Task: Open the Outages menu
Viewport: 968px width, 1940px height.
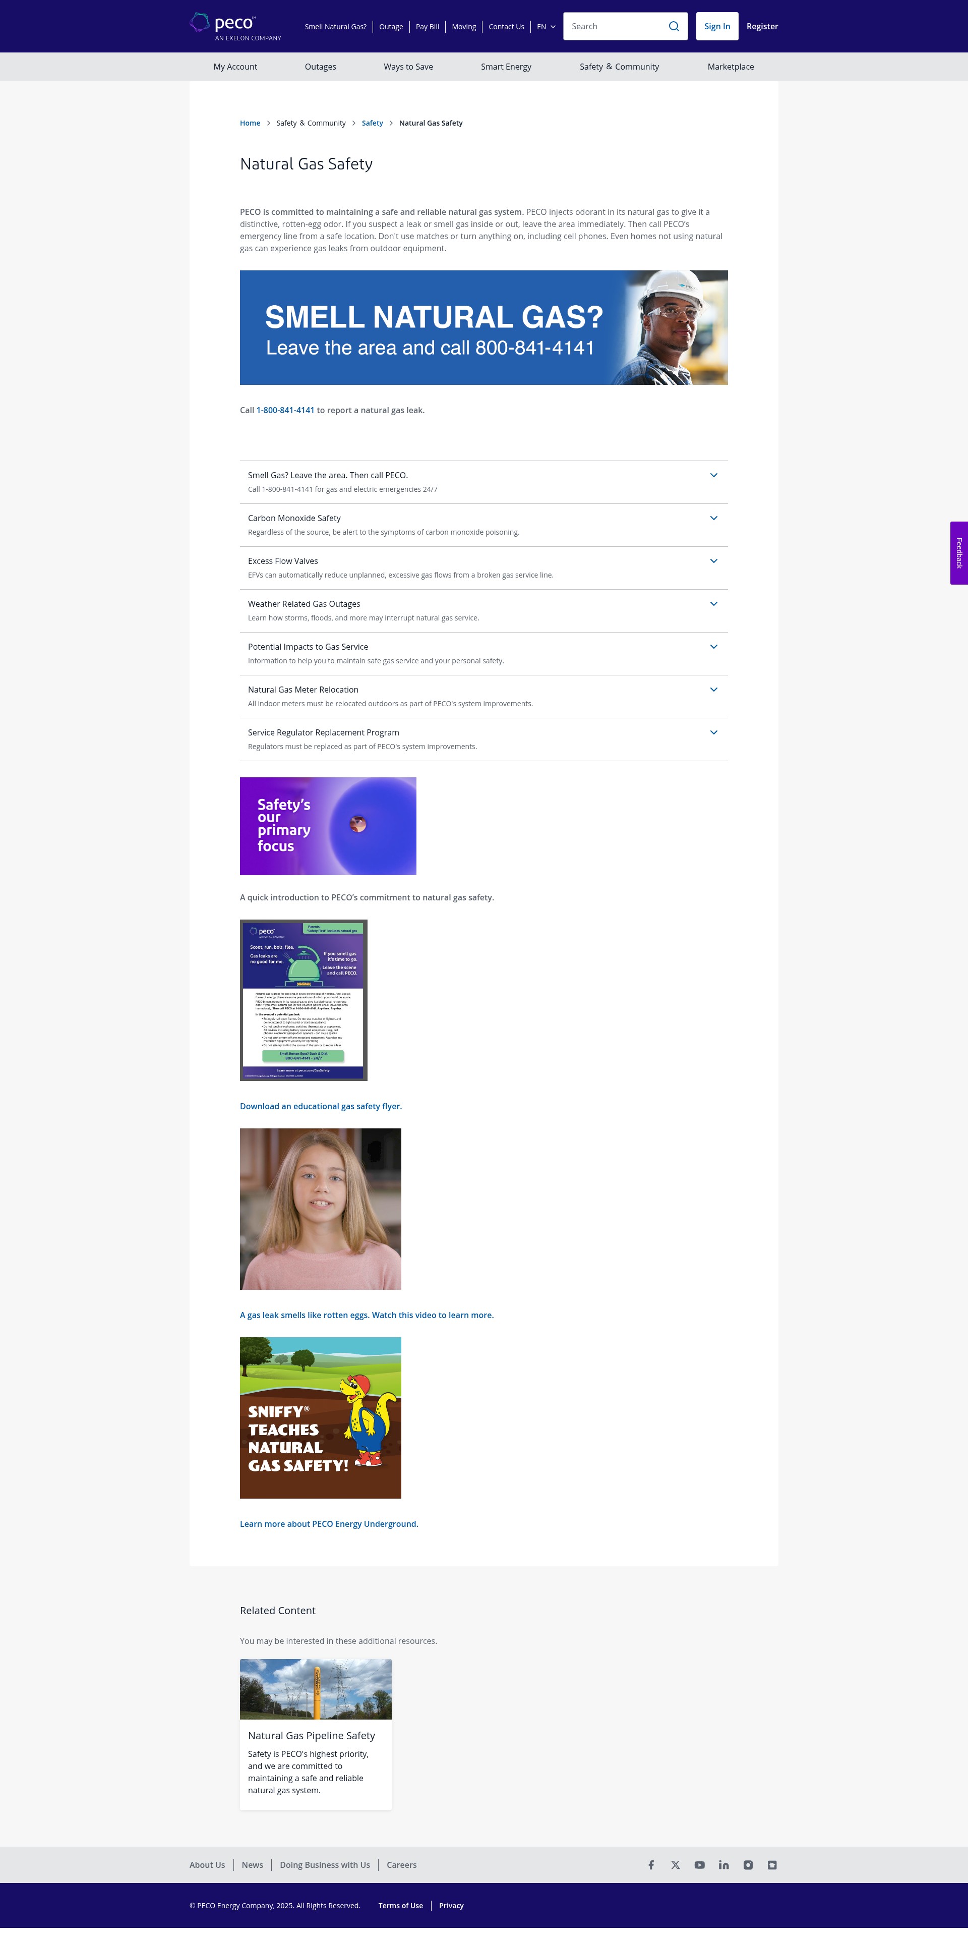Action: pyautogui.click(x=321, y=66)
